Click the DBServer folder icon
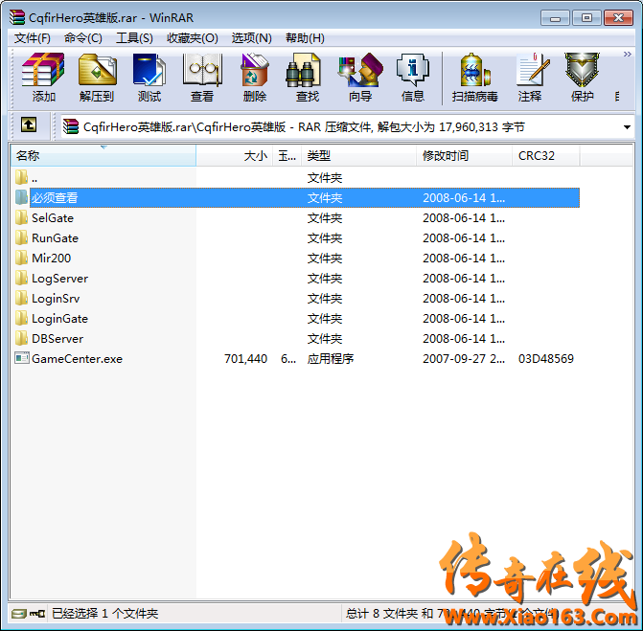 (x=21, y=338)
